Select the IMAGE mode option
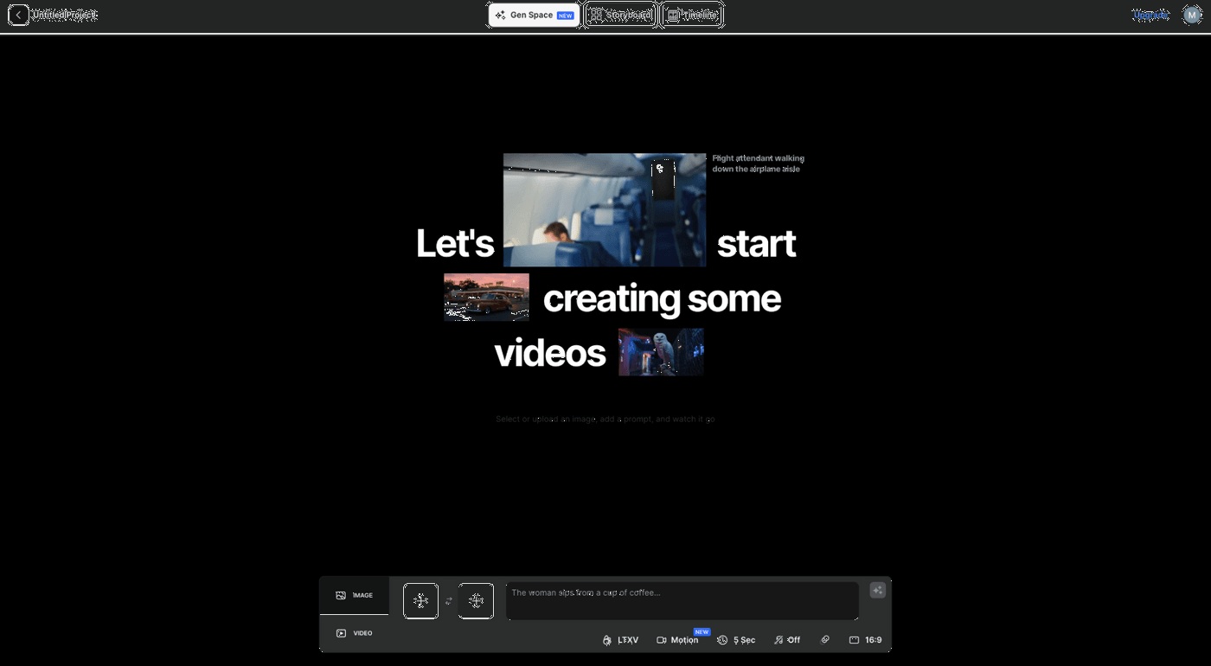The image size is (1211, 666). point(354,595)
